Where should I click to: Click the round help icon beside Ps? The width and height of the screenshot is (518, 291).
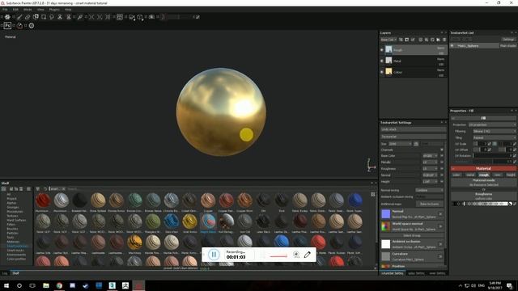pos(32,25)
